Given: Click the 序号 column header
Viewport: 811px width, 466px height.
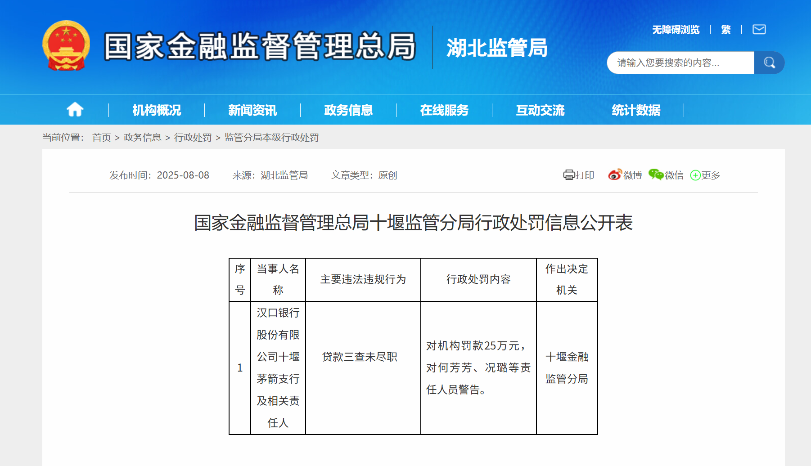Looking at the screenshot, I should point(240,279).
